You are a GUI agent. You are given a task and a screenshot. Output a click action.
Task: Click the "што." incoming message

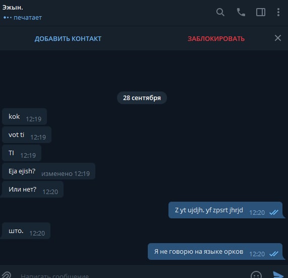pos(25,231)
